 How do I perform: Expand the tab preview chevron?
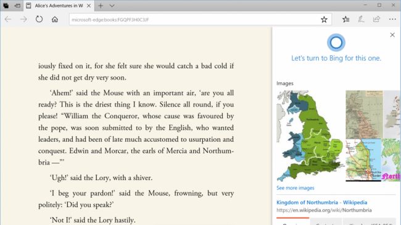(112, 6)
